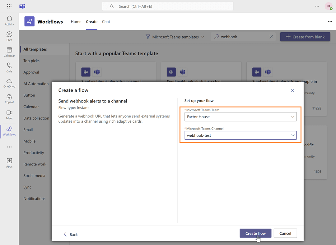The image size is (336, 245).
Task: Switch to the Home tab in Workflows
Action: coord(76,22)
